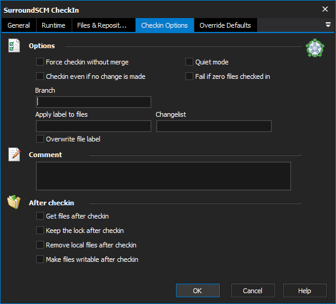The image size is (336, 304).
Task: Click the After checkin section heading
Action: [x=51, y=203]
